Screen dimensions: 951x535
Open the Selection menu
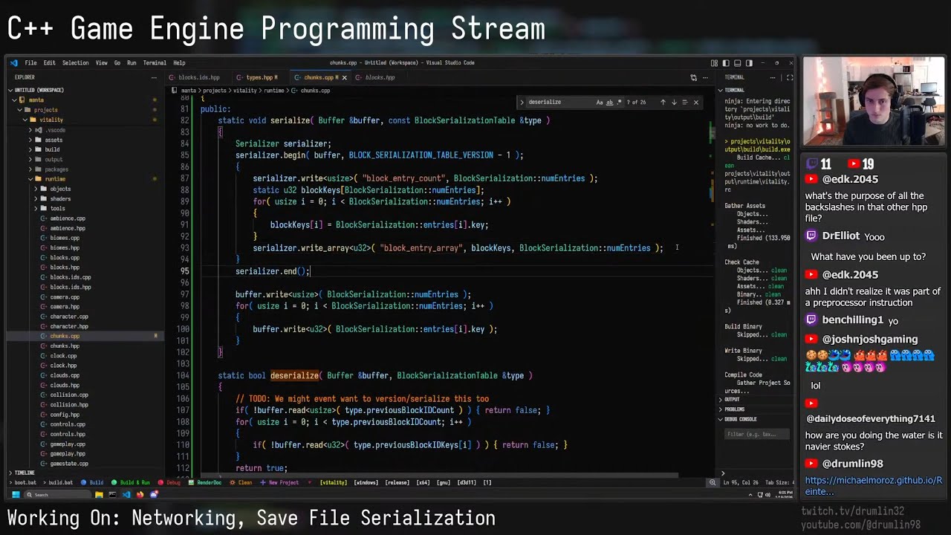75,63
